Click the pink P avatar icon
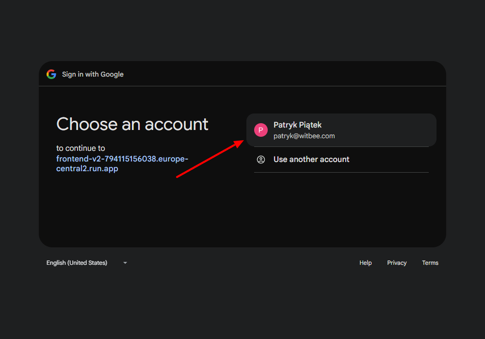Screen dimensions: 485x339 click(x=261, y=130)
